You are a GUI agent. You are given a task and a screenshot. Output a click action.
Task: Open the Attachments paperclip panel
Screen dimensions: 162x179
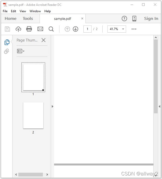pos(6,51)
